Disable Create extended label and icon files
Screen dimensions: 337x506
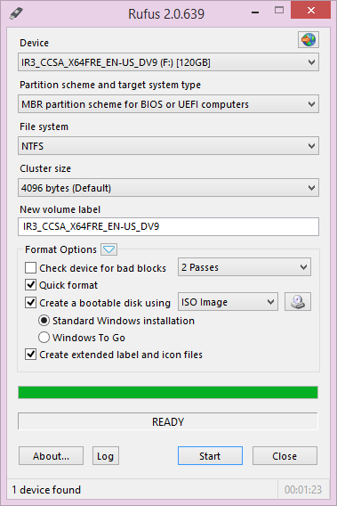30,355
